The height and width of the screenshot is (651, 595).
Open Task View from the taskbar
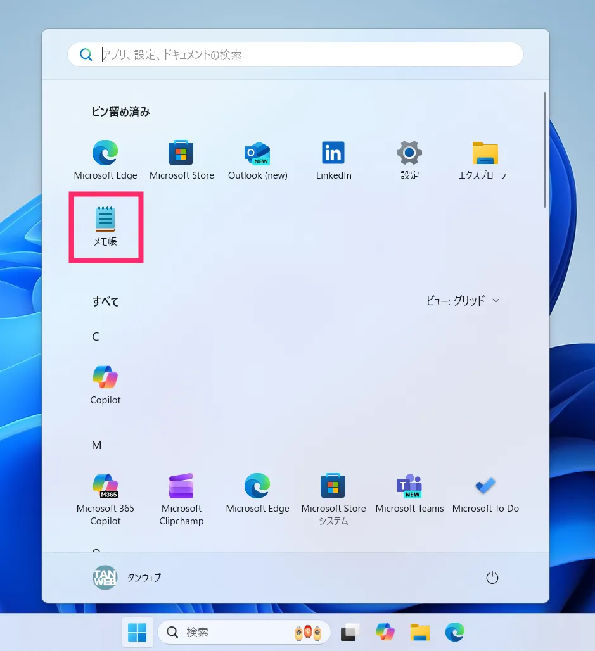(x=349, y=632)
